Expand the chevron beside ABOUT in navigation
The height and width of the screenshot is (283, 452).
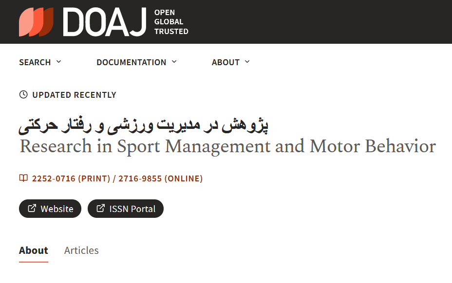[x=247, y=62]
